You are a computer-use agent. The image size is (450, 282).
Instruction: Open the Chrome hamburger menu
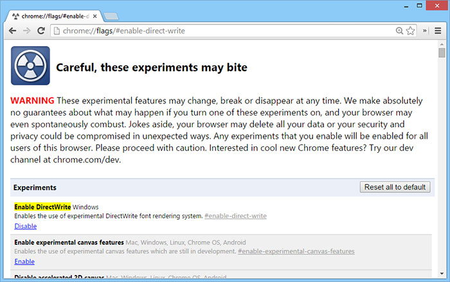coord(438,30)
